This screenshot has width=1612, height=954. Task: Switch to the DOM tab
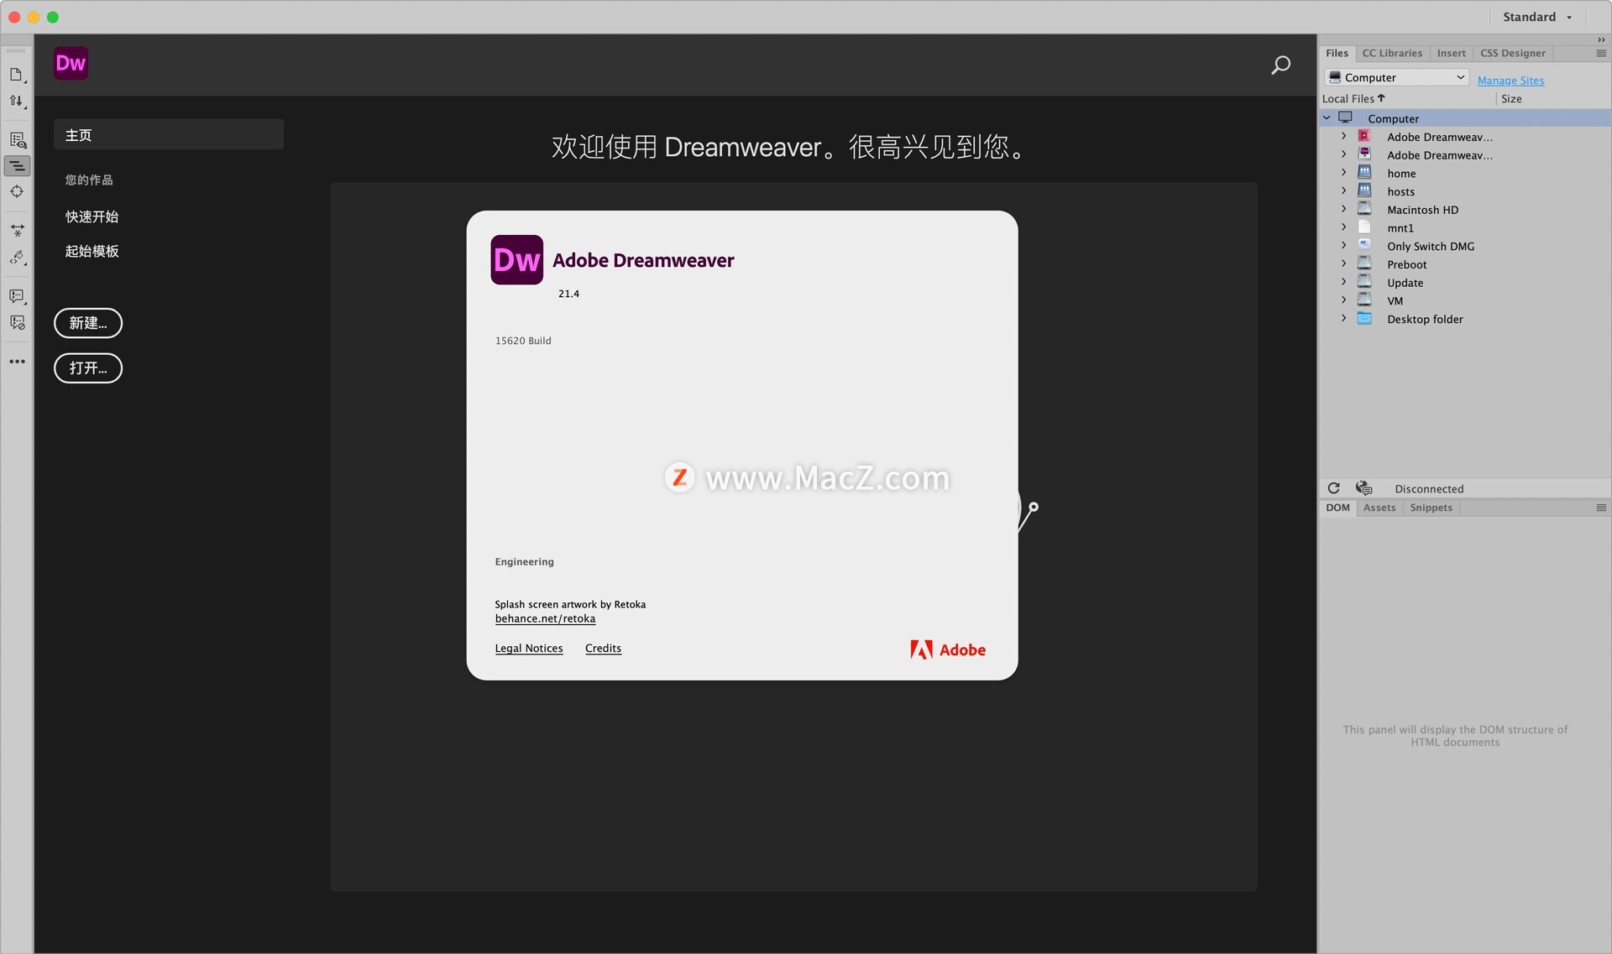1337,508
